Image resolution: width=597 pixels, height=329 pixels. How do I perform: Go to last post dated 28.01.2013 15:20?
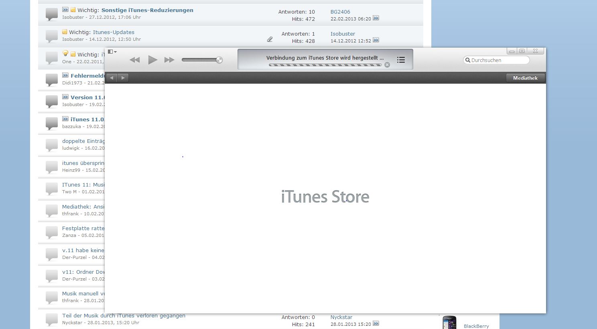pos(376,323)
